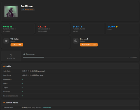Click the person icon beside Newcomer

coord(24,54)
